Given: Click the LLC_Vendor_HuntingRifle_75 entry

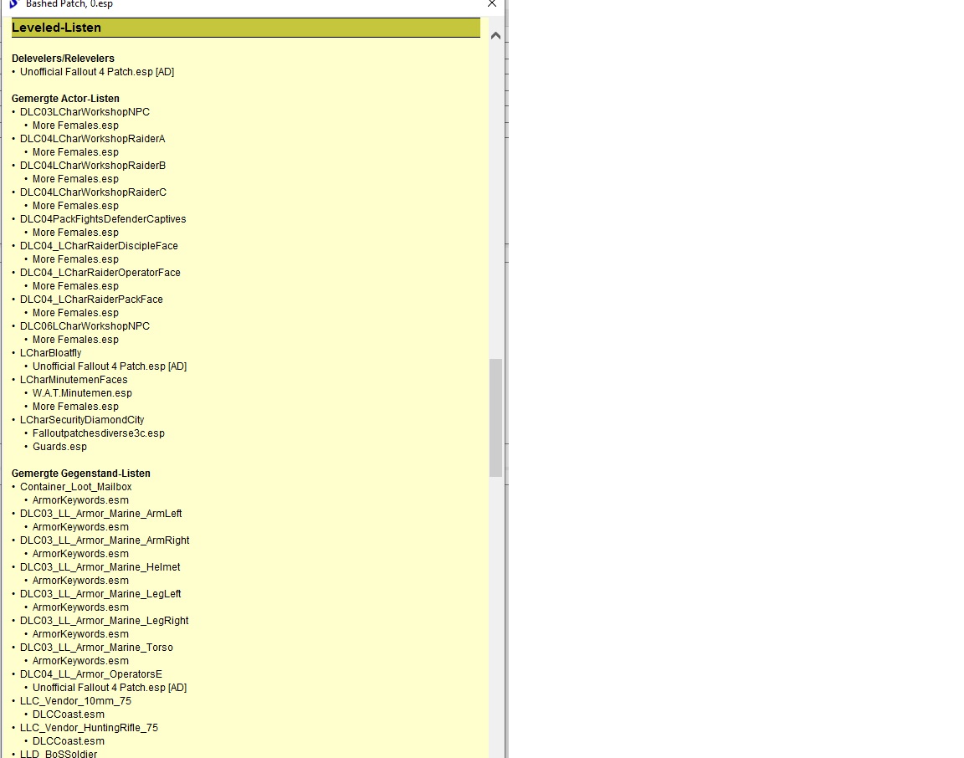Looking at the screenshot, I should click(89, 728).
